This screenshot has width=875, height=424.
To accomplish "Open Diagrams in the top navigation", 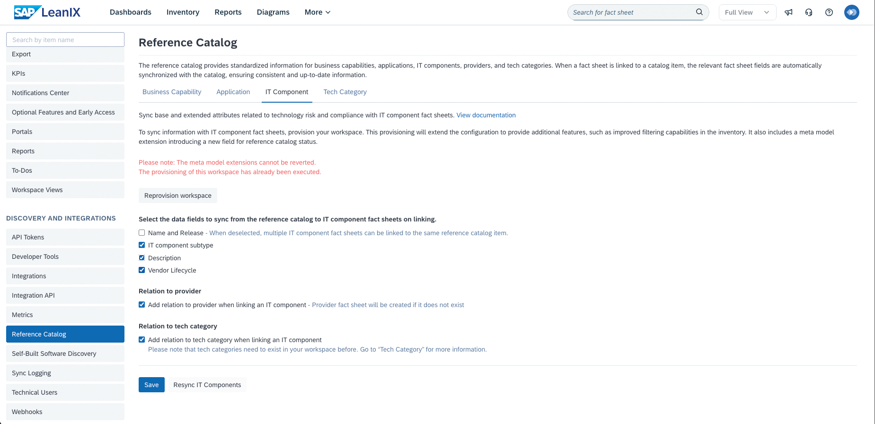I will coord(273,12).
